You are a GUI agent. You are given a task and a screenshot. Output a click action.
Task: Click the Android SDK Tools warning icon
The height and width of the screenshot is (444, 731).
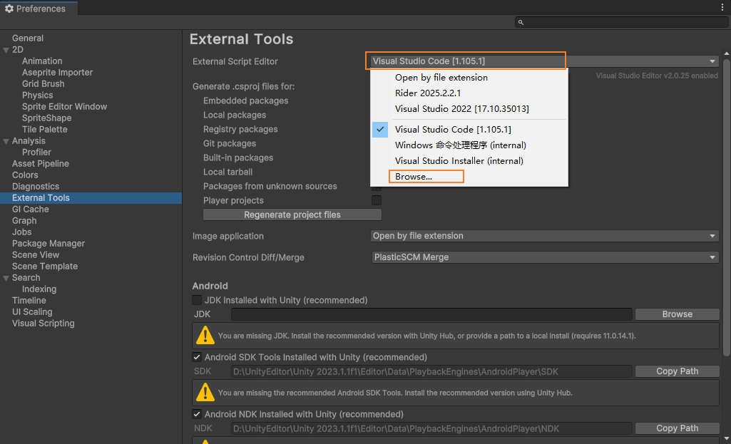[205, 392]
